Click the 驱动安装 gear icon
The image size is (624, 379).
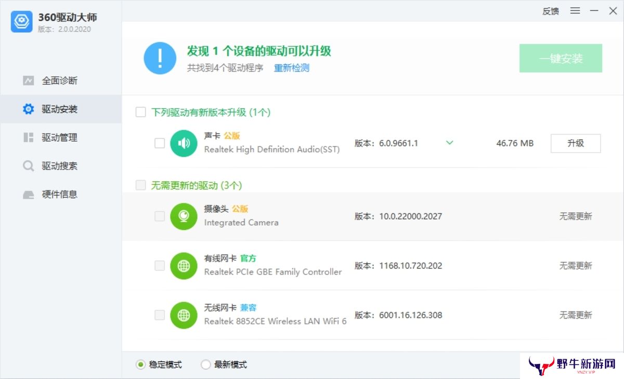pyautogui.click(x=28, y=109)
